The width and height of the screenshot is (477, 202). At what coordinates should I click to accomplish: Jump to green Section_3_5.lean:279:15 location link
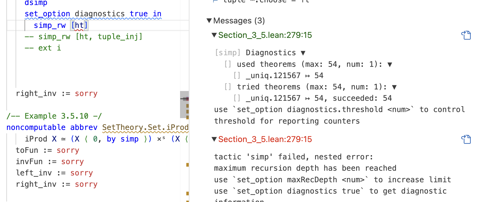pos(265,35)
